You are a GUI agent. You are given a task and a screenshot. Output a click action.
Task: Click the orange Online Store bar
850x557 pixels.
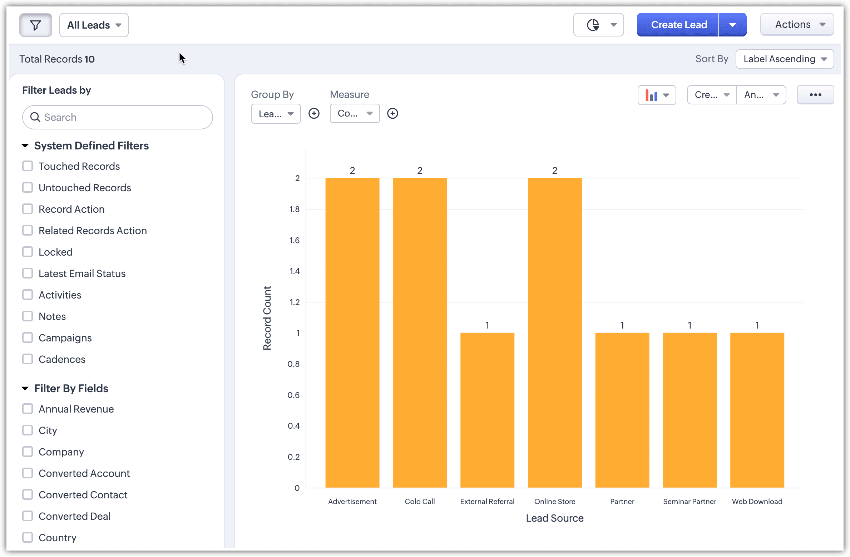pos(554,332)
